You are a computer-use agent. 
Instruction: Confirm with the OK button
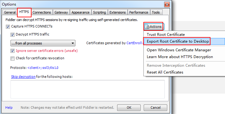pyautogui.click(x=129, y=108)
